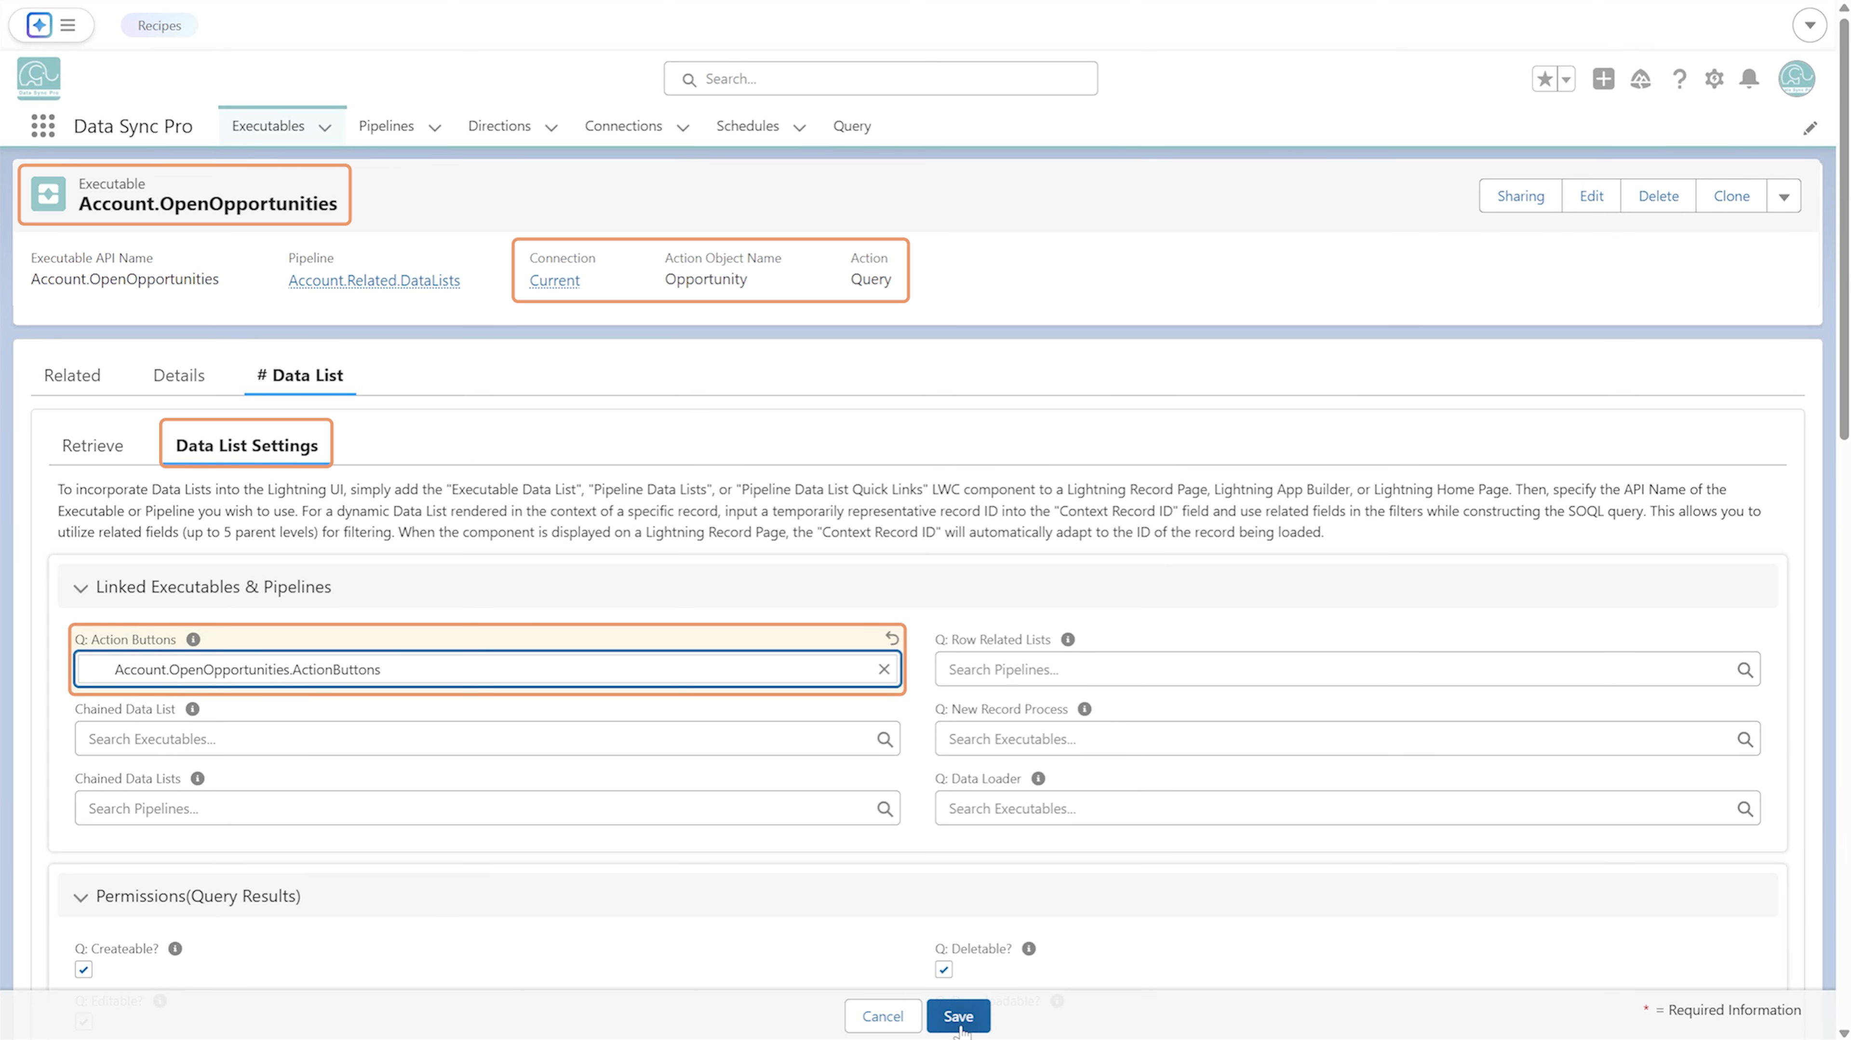Open the Account.Related.DataLists pipeline link
The width and height of the screenshot is (1851, 1040).
point(374,280)
